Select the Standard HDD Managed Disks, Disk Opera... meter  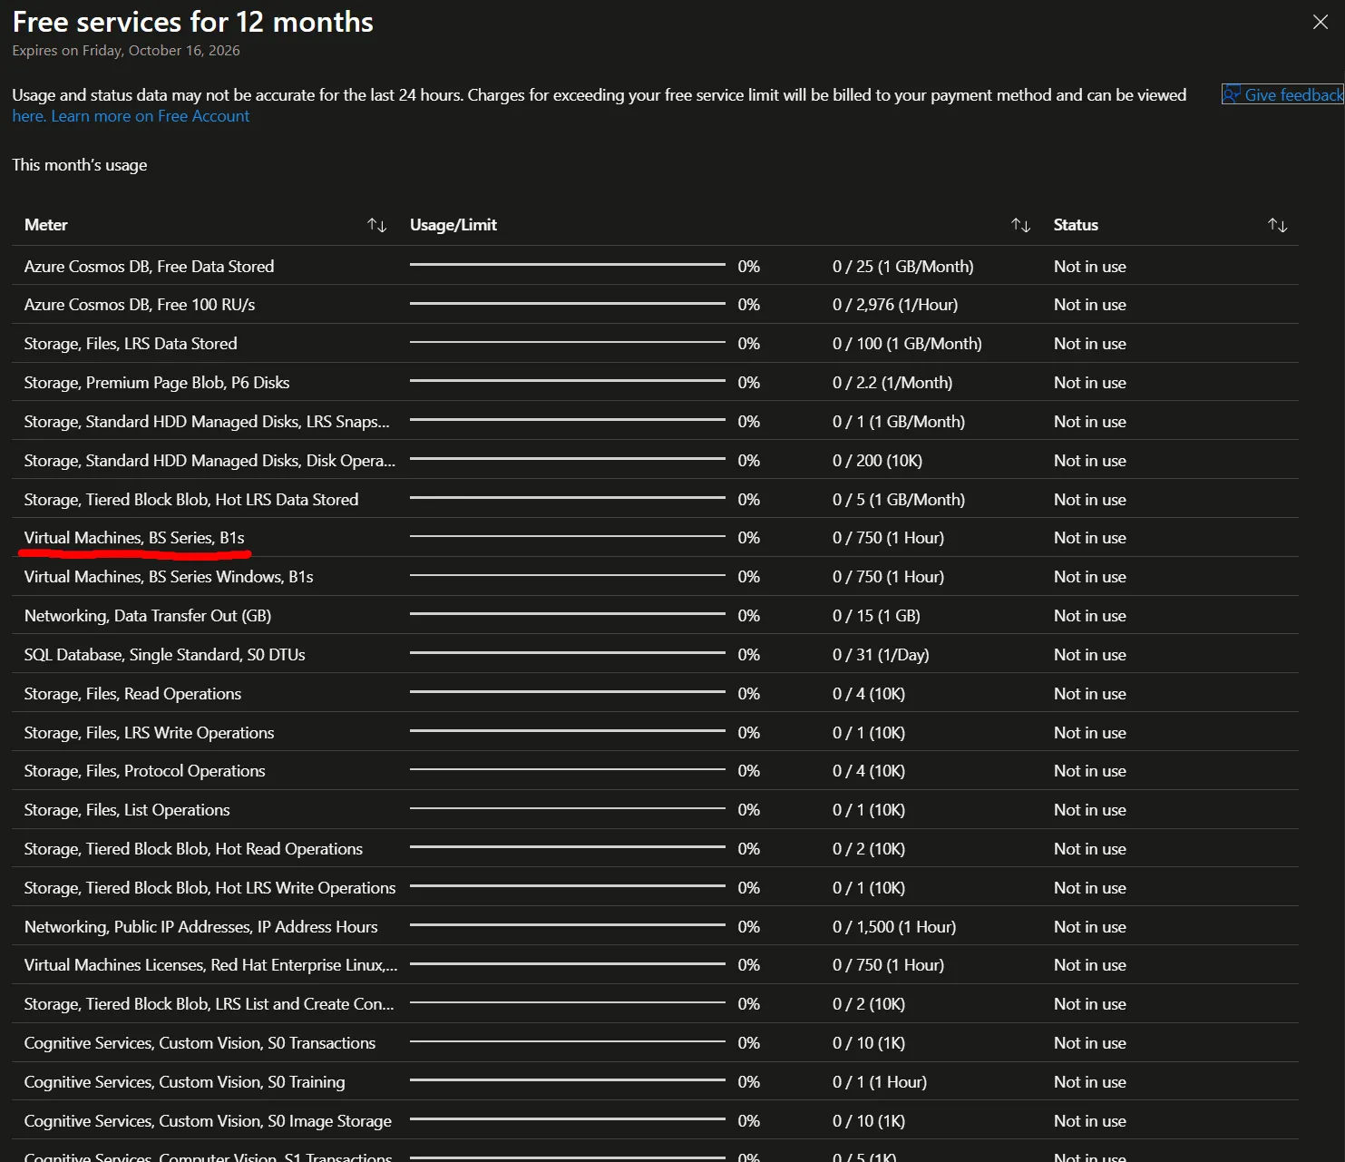pyautogui.click(x=210, y=461)
